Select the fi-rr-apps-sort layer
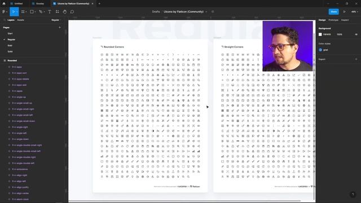The width and height of the screenshot is (361, 203). coord(19,73)
